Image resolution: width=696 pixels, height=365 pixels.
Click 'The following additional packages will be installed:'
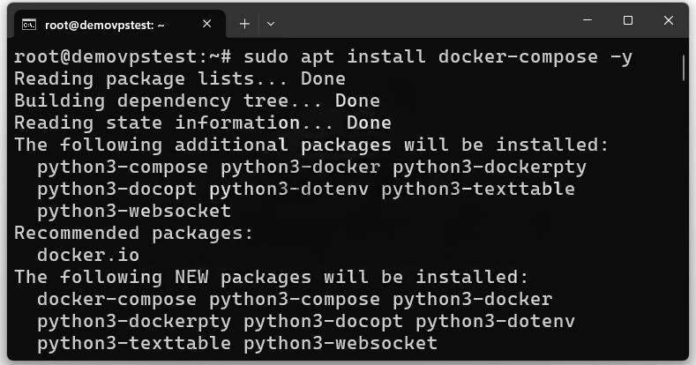pyautogui.click(x=311, y=145)
